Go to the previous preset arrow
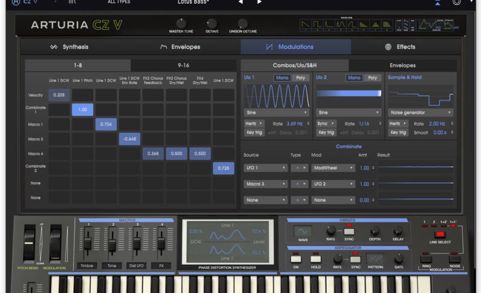The image size is (481, 293). 241,2
